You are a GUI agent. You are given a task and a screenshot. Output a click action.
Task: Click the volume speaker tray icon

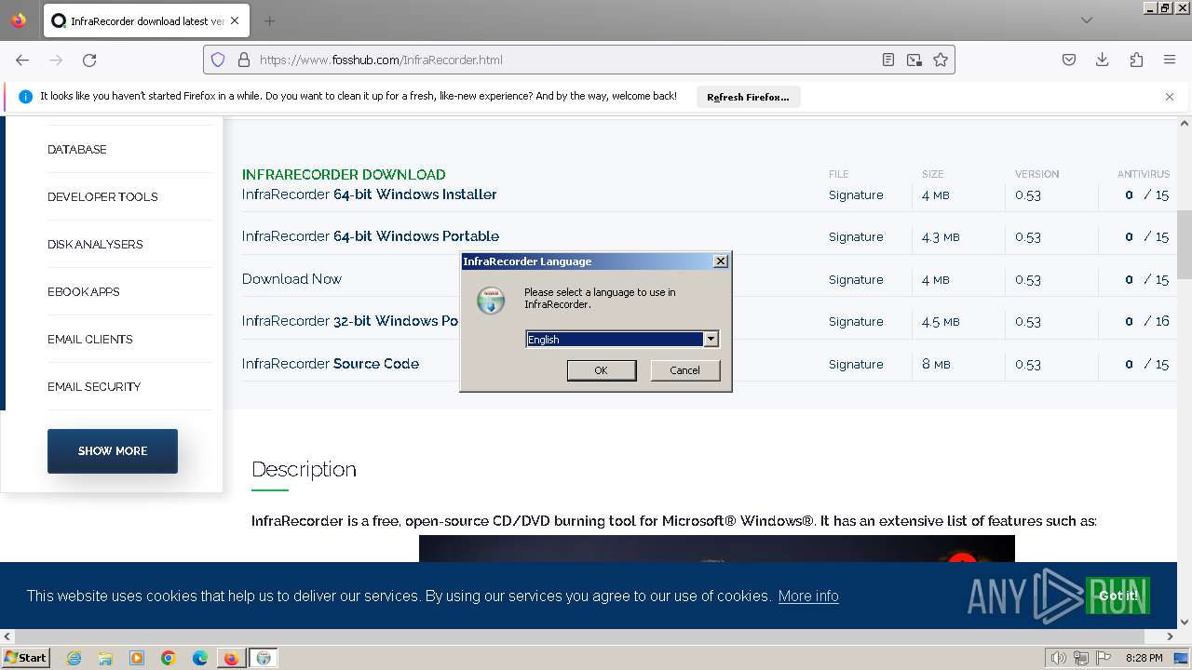[1058, 658]
